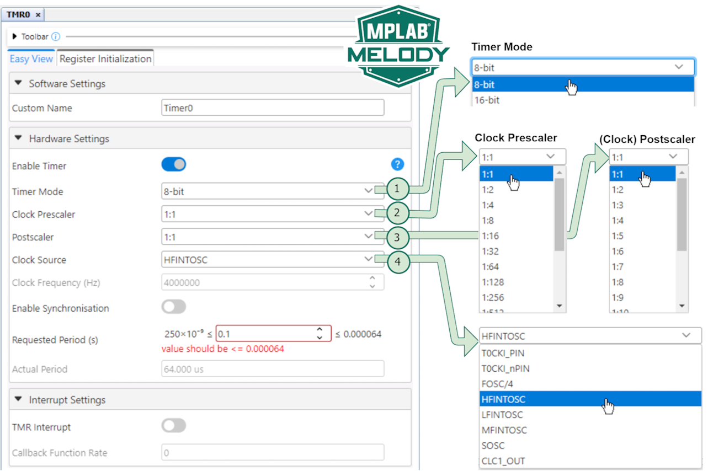Close the TMR0 tab
The width and height of the screenshot is (708, 471).
(38, 15)
